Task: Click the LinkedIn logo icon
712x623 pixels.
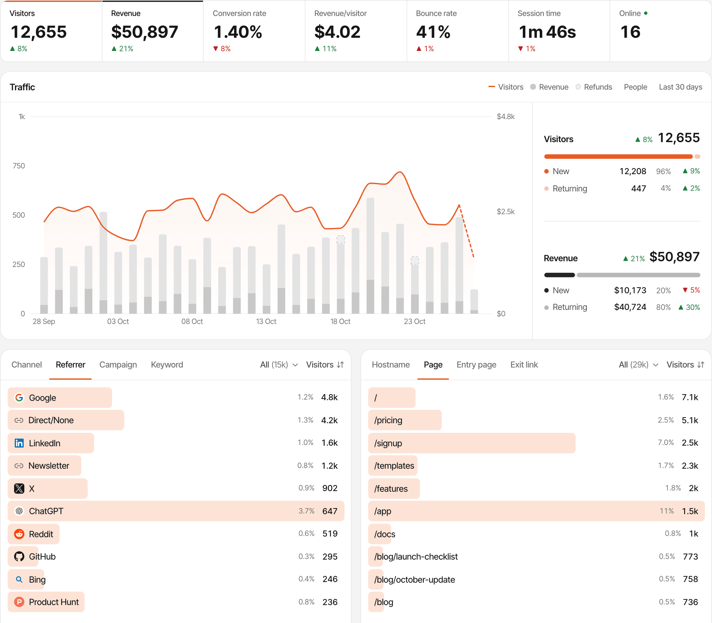Action: [x=19, y=443]
